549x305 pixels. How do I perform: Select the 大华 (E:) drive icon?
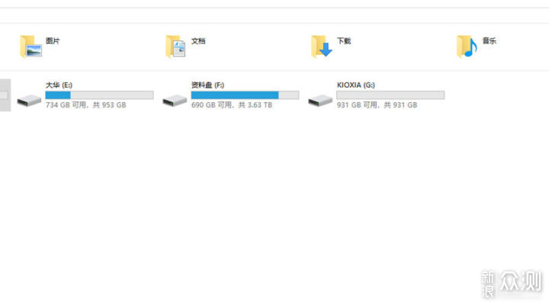point(29,101)
